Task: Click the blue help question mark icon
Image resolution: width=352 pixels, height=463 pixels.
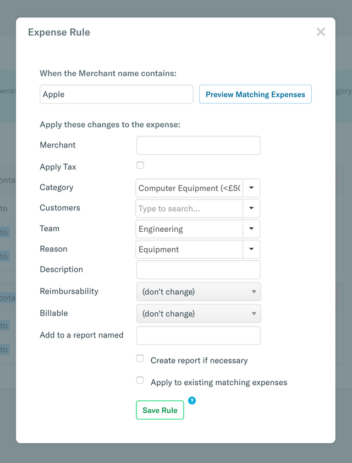Action: click(x=192, y=400)
